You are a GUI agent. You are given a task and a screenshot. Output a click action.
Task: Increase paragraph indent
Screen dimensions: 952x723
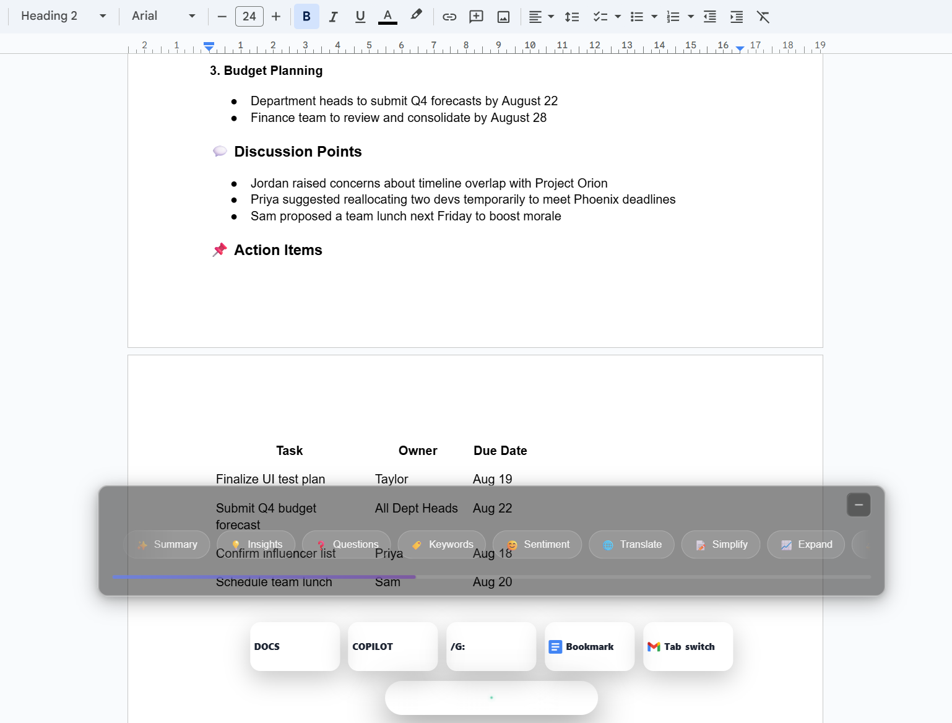tap(737, 17)
